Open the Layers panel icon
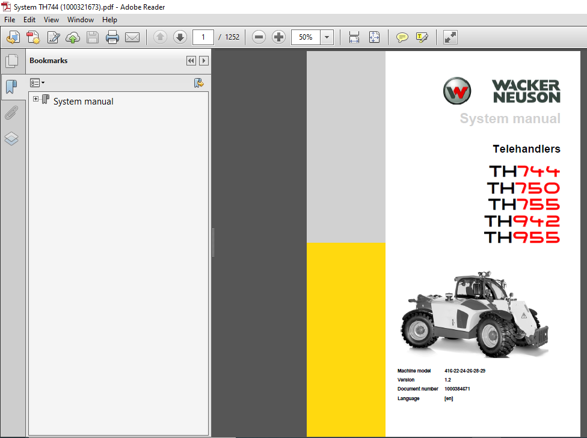 click(x=11, y=139)
